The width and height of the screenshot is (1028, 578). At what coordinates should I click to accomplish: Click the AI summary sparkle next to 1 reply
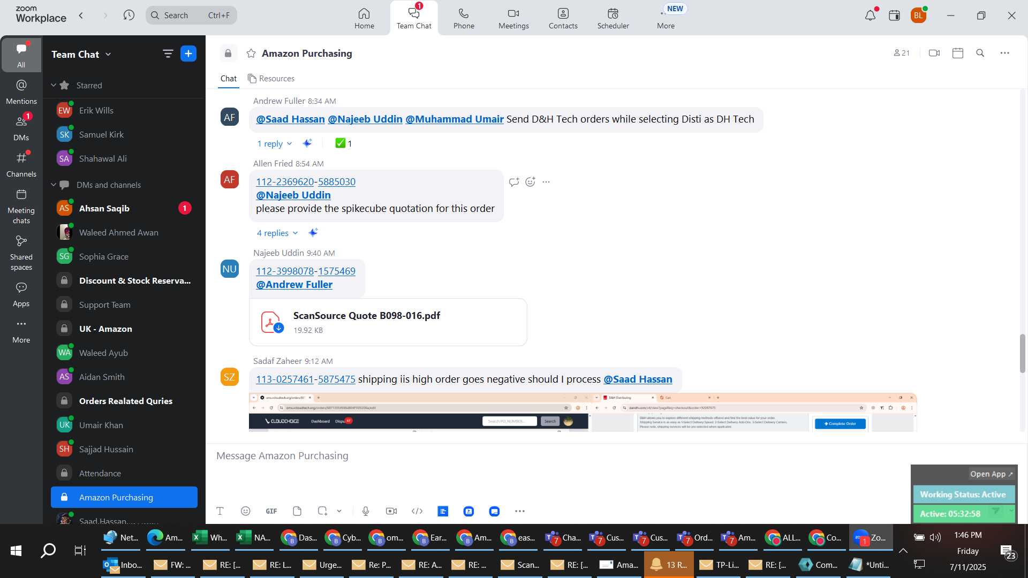click(307, 143)
